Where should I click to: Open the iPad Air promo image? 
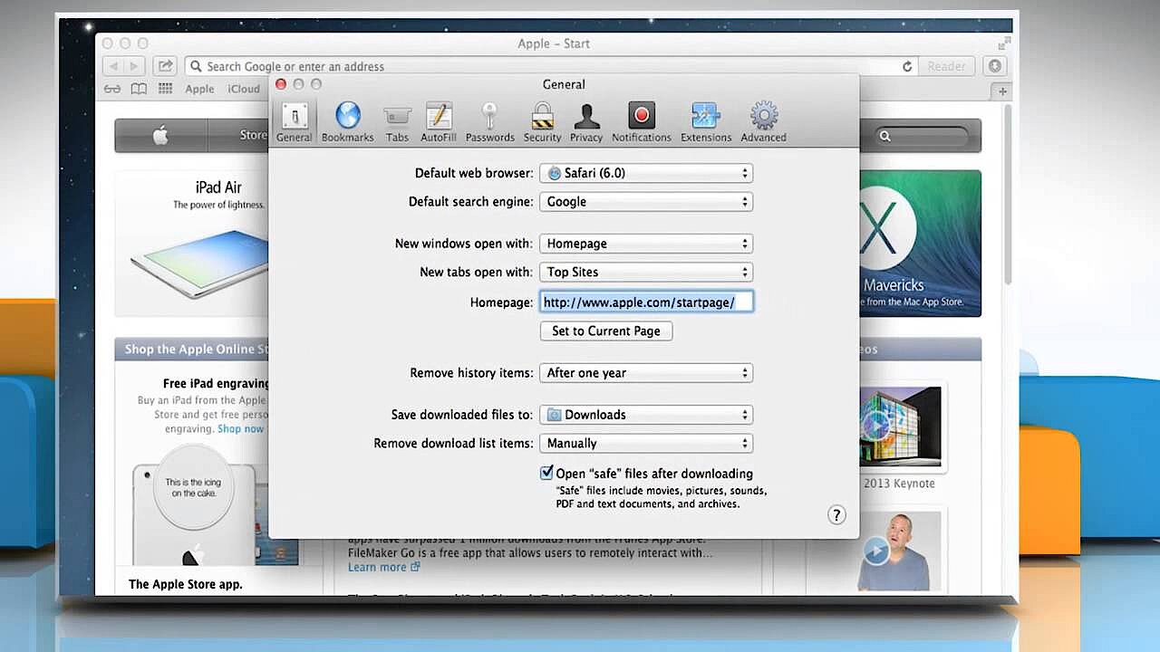192,243
